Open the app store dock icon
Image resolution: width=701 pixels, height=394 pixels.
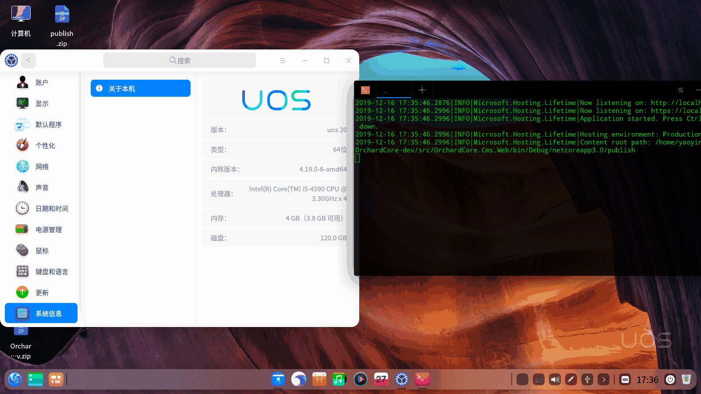click(x=319, y=379)
